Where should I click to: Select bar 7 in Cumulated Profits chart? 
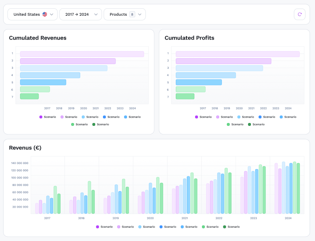pos(185,96)
